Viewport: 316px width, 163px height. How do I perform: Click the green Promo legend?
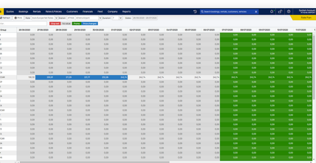77,24
